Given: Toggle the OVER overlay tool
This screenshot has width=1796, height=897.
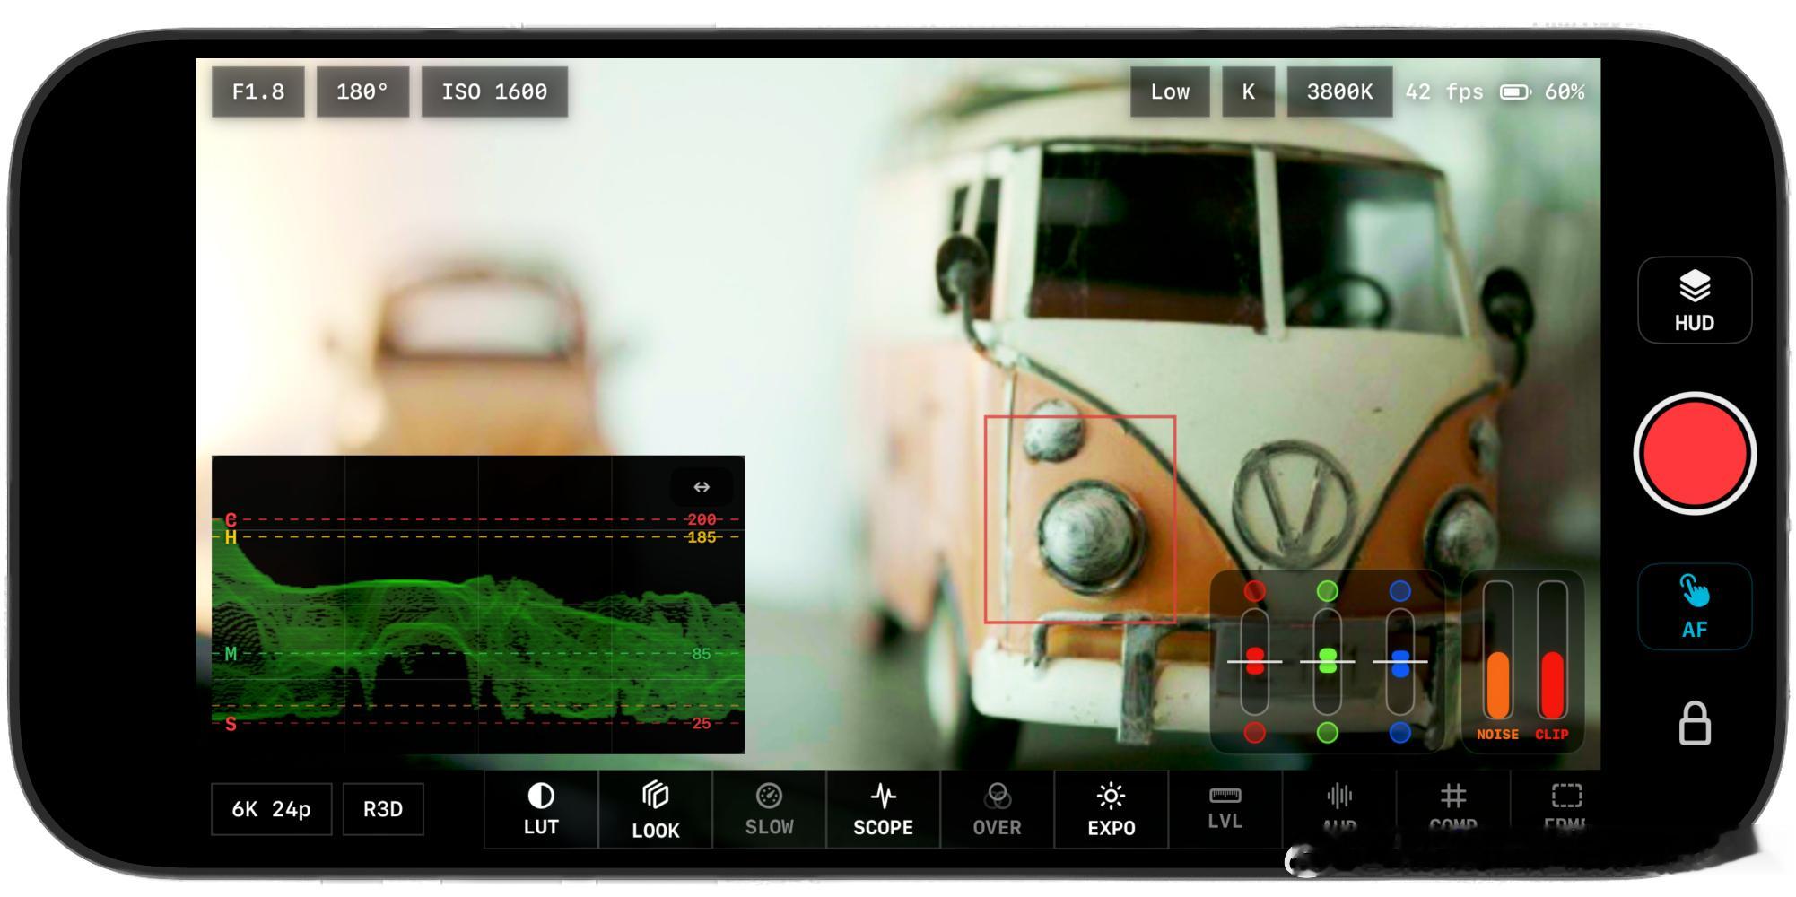Looking at the screenshot, I should coord(997,809).
